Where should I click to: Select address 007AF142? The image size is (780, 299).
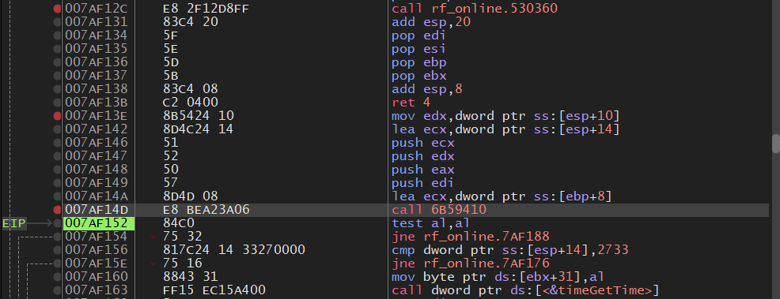click(x=97, y=129)
